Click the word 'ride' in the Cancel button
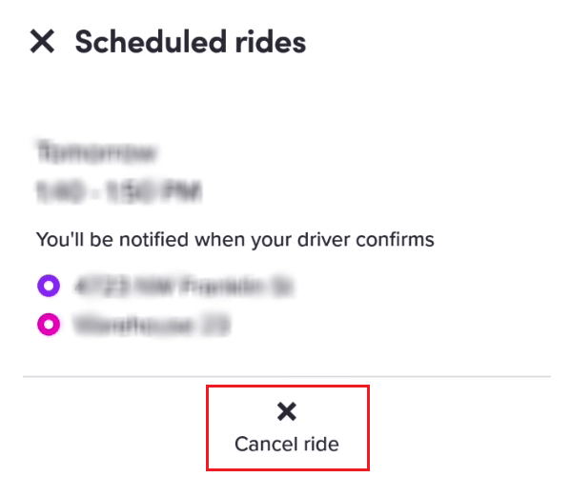 (321, 445)
